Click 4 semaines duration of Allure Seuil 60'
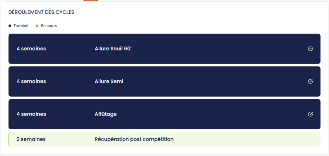329x156 pixels. coord(31,49)
